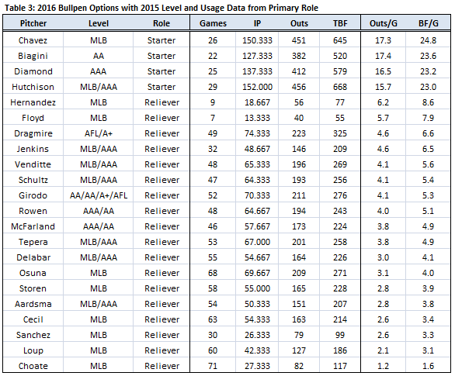Click the Outs/G column header

coord(383,23)
